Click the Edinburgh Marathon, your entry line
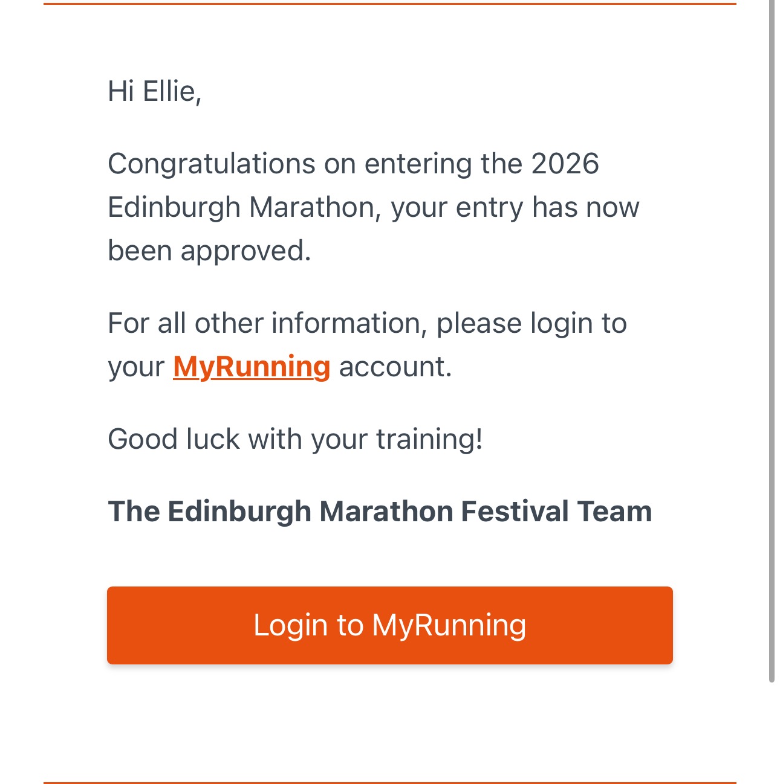This screenshot has width=780, height=784. (x=373, y=207)
